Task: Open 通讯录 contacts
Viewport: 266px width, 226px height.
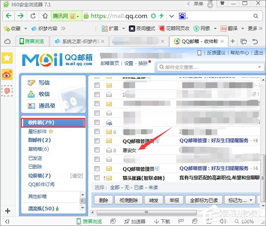Action: click(x=47, y=106)
